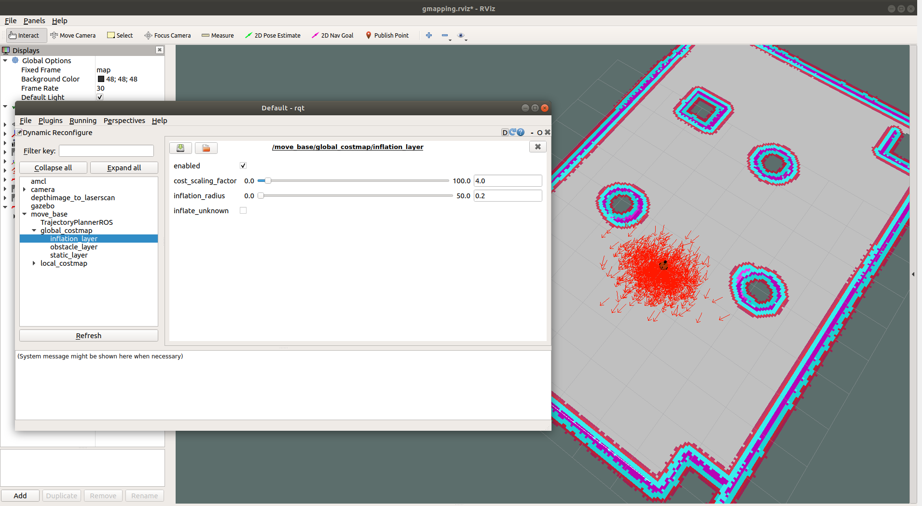Open the Plugins menu in rqt
922x506 pixels.
click(x=51, y=121)
